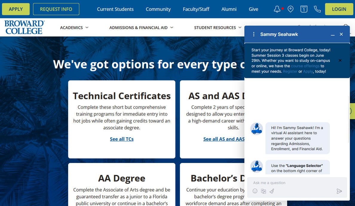
Task: Open the Community page
Action: [x=158, y=9]
